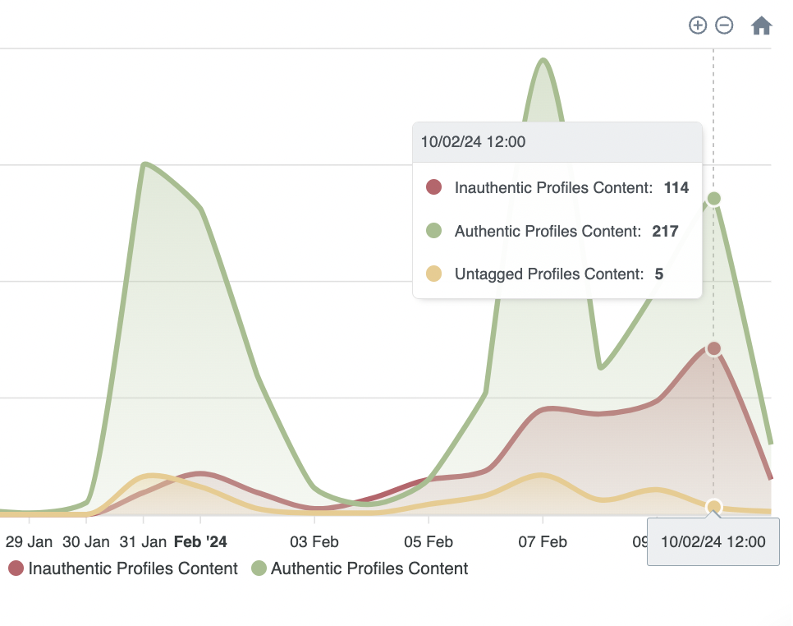Click the dashed crosshair line on the chart

713,427
